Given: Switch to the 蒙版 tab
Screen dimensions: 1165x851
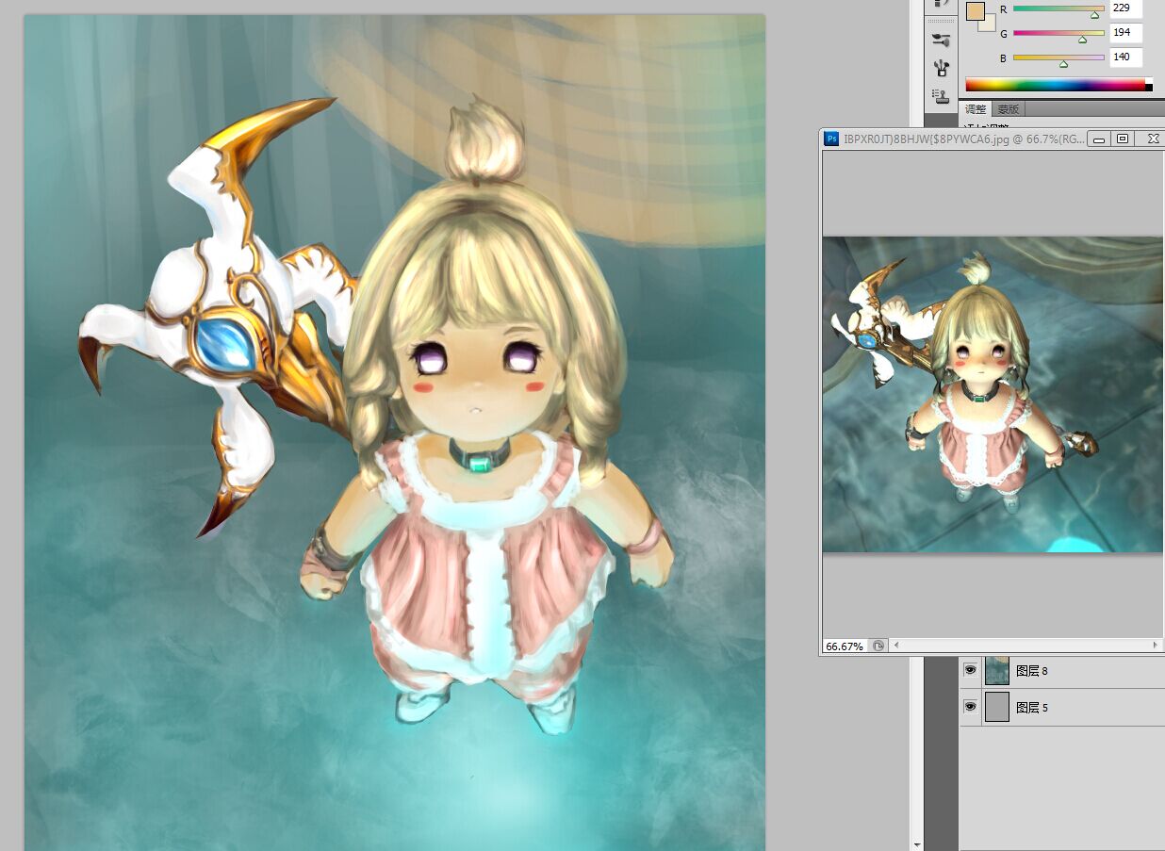Looking at the screenshot, I should coord(1009,109).
